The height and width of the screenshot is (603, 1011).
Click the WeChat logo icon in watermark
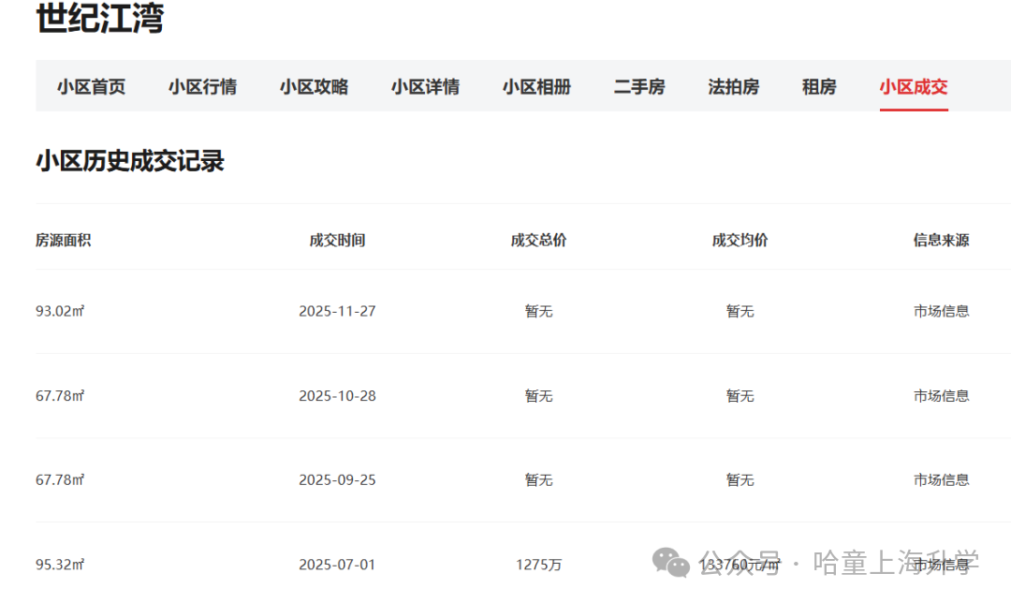tap(671, 562)
